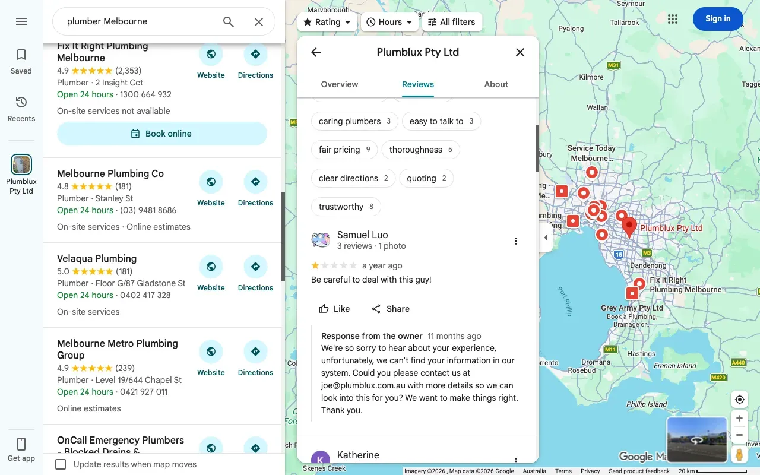The image size is (760, 475).
Task: Open Website for Fix It Right Plumbing Melbourne
Action: (211, 62)
